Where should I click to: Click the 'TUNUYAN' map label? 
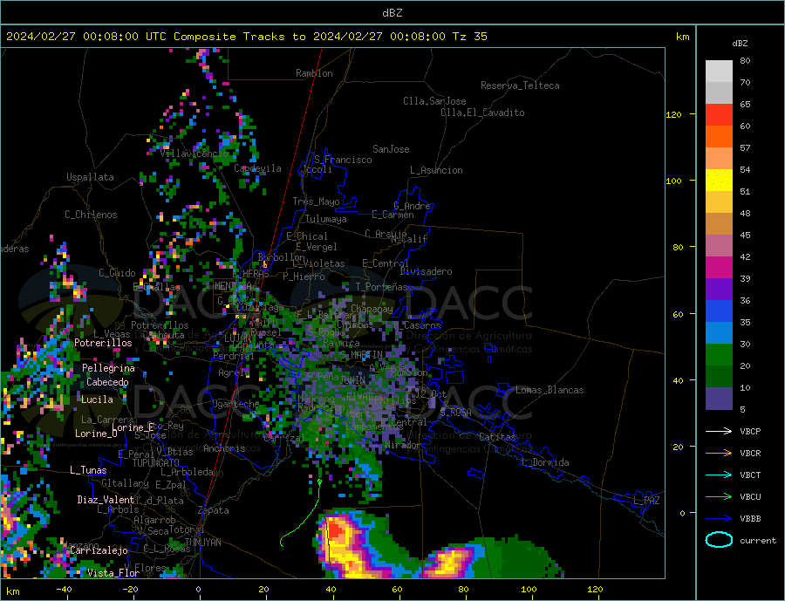coord(202,543)
